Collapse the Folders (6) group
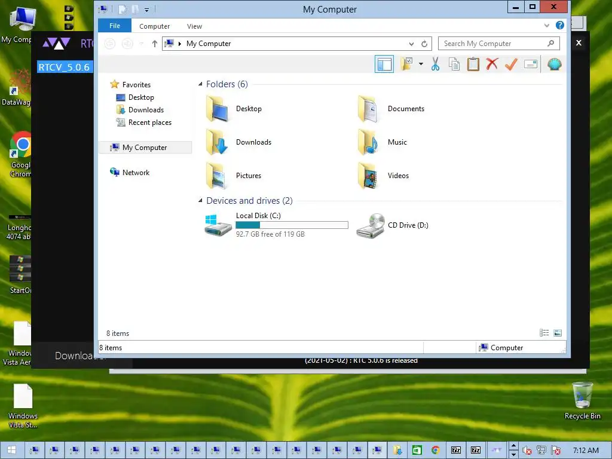Screen dimensions: 612x459 click(200, 84)
